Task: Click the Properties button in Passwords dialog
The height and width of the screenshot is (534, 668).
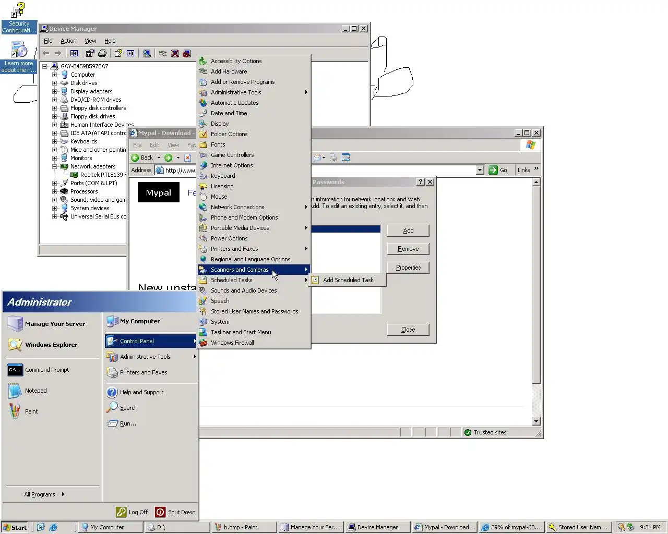Action: tap(408, 268)
